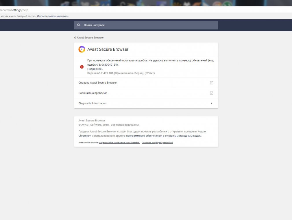This screenshot has height=220, width=292.
Task: Click the red error alert icon
Action: point(82,67)
